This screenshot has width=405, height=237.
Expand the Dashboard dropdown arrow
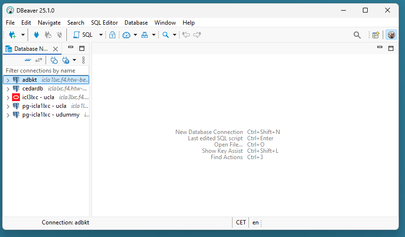tap(135, 35)
